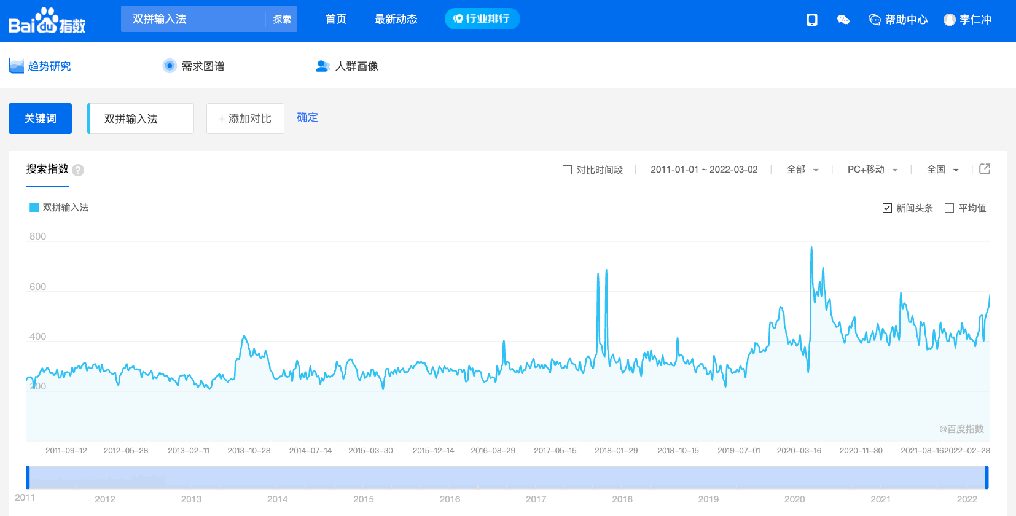Click the export share icon in chart header
Image resolution: width=1016 pixels, height=516 pixels.
[985, 169]
